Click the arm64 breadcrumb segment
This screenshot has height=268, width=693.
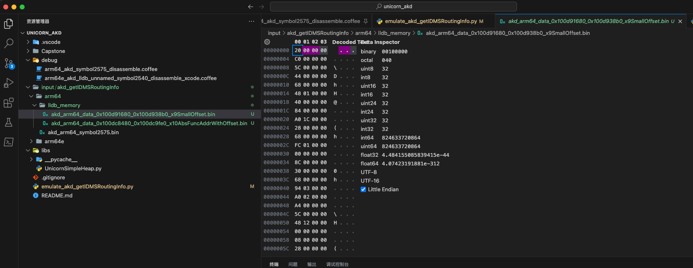pos(363,33)
